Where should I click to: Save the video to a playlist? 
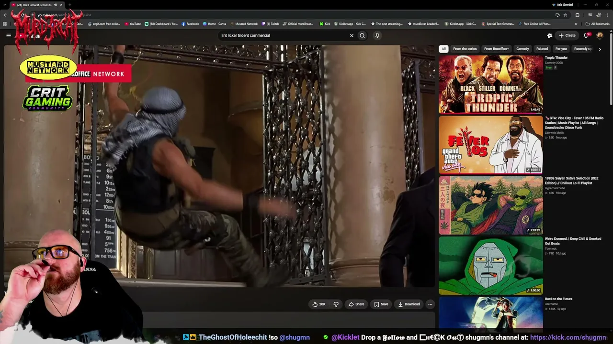pos(381,304)
